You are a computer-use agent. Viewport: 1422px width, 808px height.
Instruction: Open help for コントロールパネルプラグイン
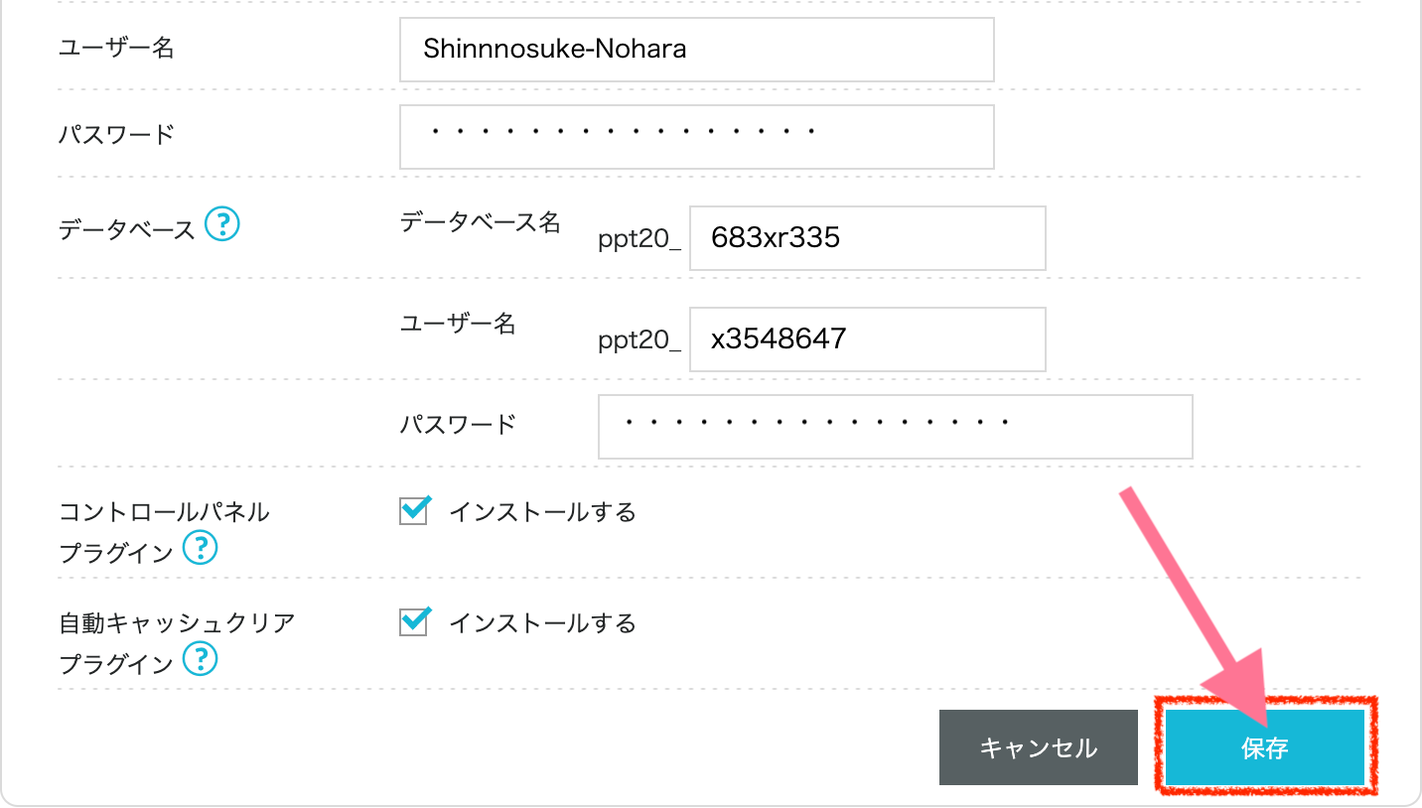tap(201, 547)
